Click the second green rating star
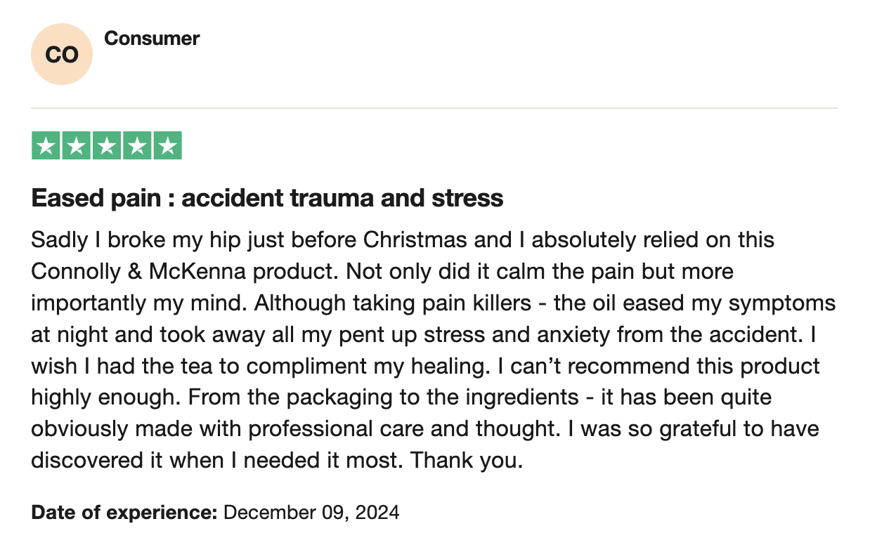 [x=77, y=145]
